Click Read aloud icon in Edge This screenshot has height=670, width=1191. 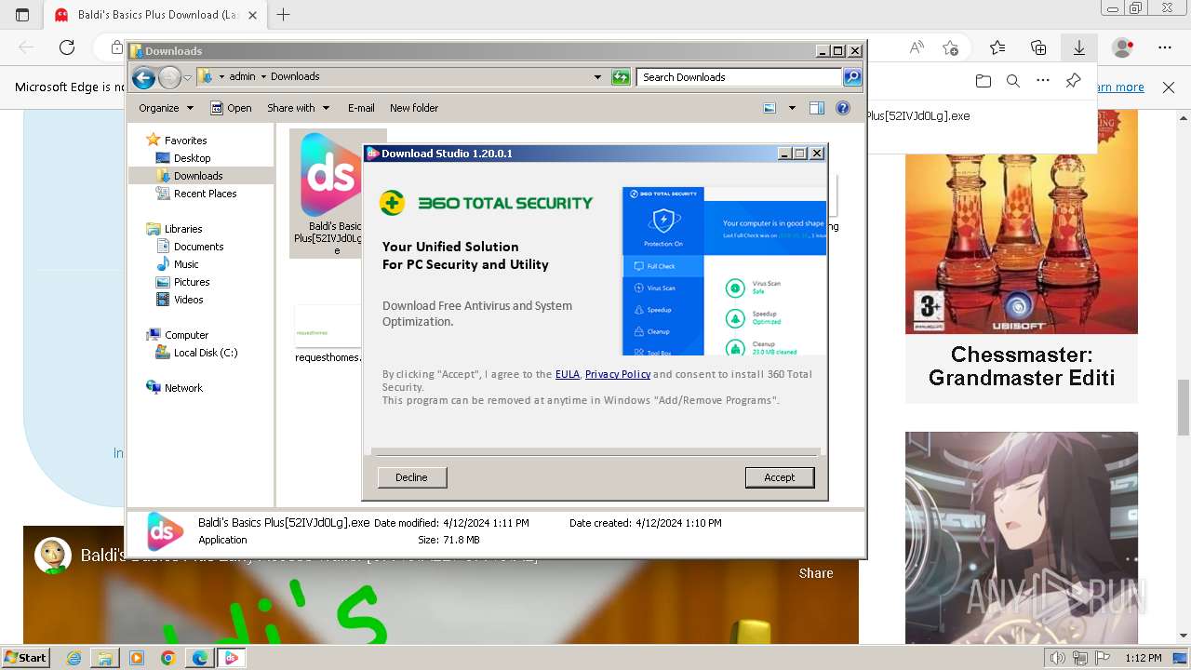[x=917, y=47]
